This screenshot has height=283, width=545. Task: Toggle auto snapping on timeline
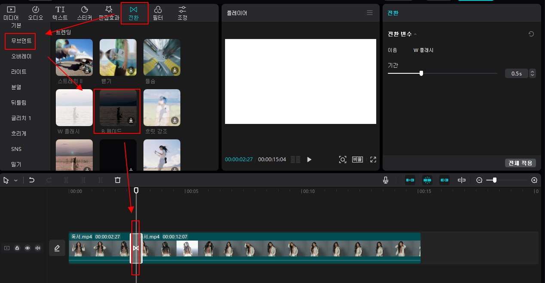[x=427, y=180]
